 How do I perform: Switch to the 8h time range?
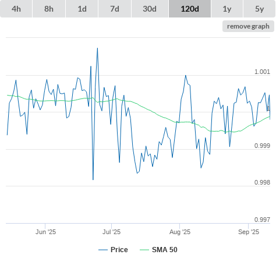point(49,9)
